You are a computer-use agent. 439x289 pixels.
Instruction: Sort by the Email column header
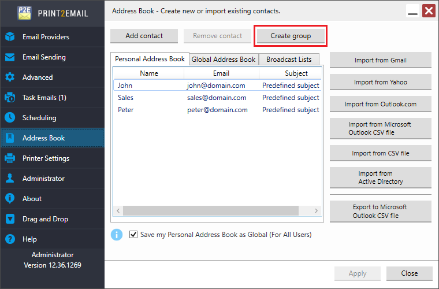point(221,73)
